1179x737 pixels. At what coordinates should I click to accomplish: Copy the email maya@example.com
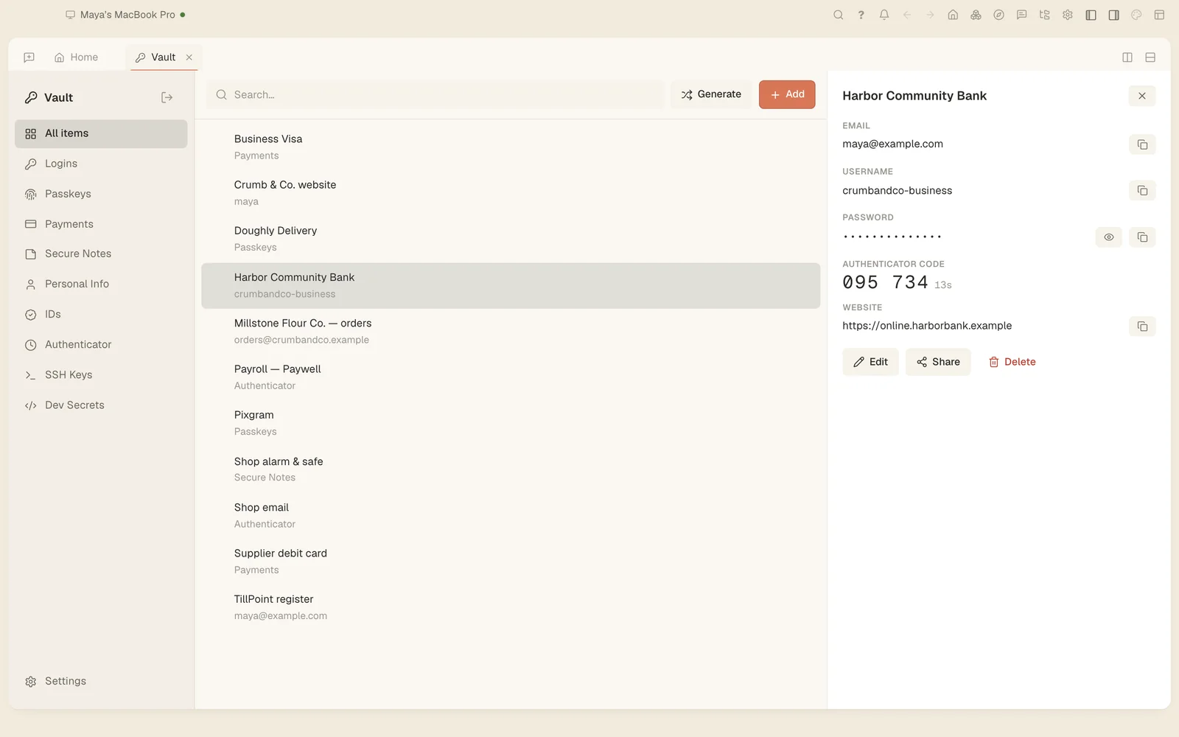click(x=1142, y=144)
